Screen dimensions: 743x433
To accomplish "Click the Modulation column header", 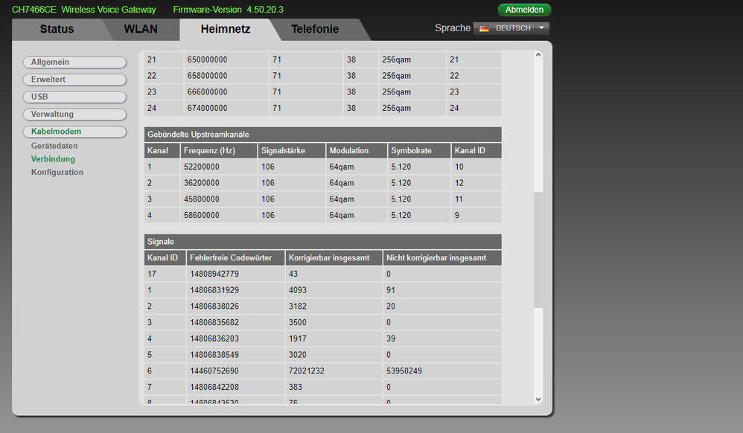I will pyautogui.click(x=357, y=150).
